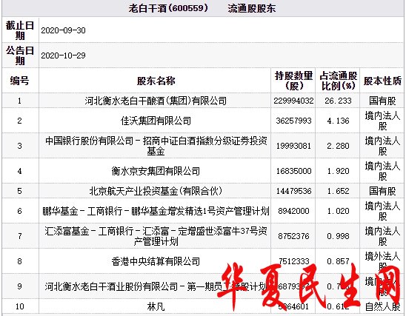The image size is (406, 316).
Task: Click the '占流通股比例(%)' column header
Action: 338,81
